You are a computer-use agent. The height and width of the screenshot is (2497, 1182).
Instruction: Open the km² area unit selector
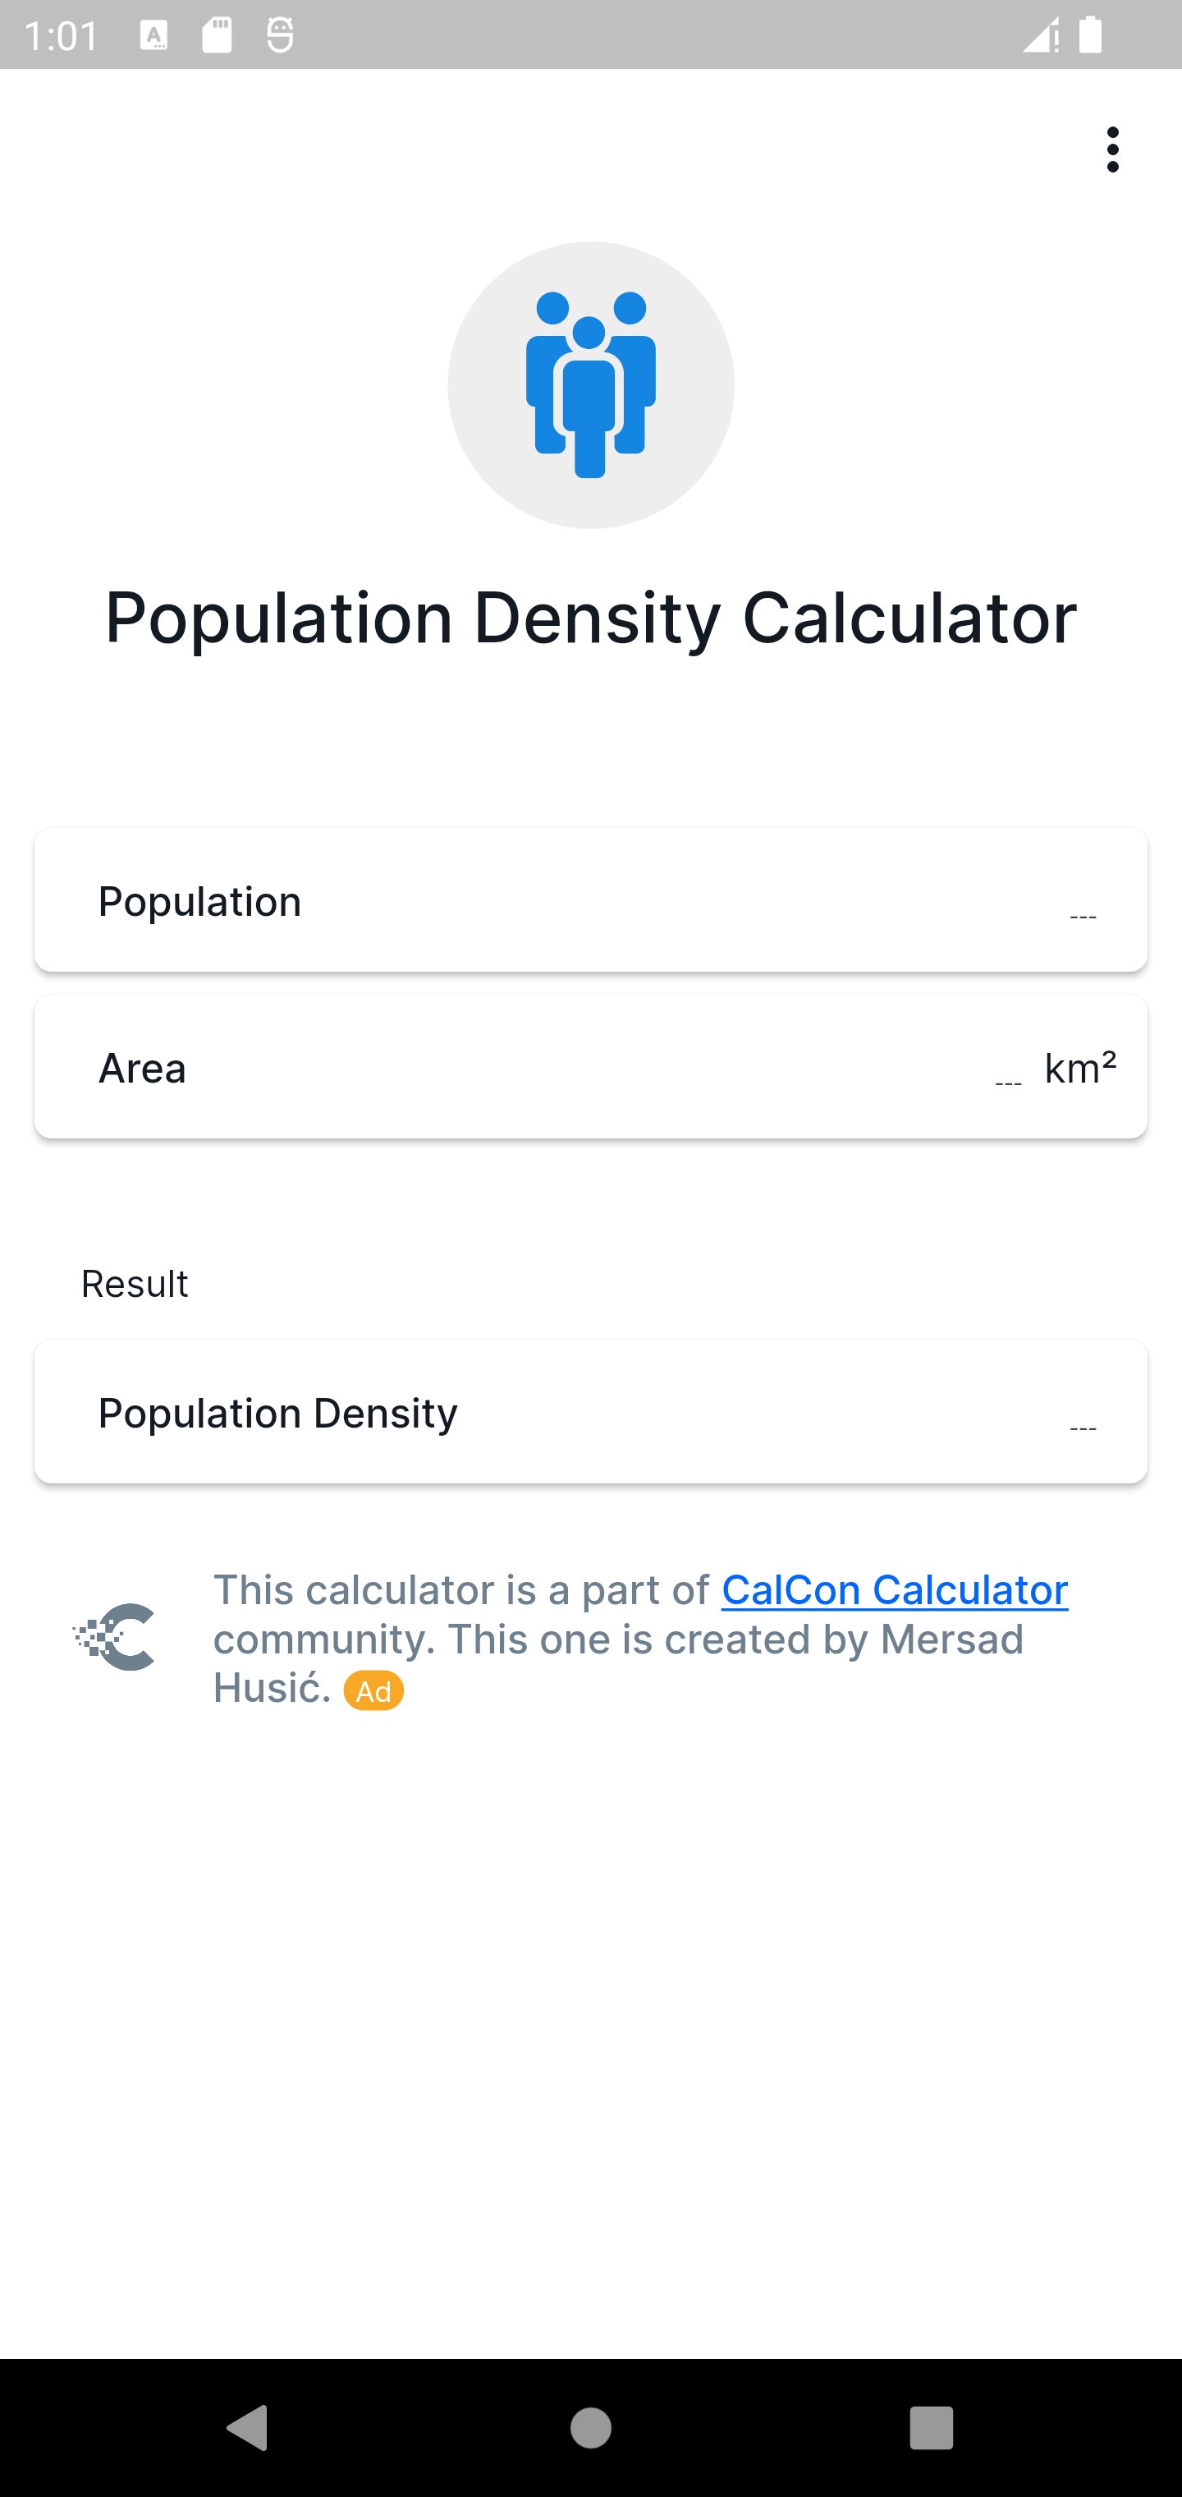pyautogui.click(x=1080, y=1068)
